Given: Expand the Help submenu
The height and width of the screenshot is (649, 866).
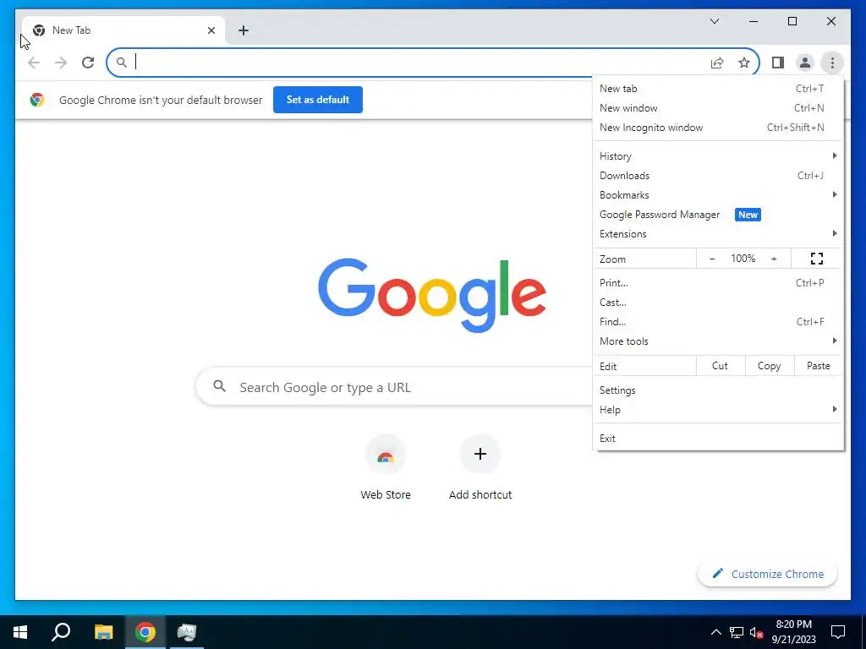Looking at the screenshot, I should pyautogui.click(x=718, y=410).
